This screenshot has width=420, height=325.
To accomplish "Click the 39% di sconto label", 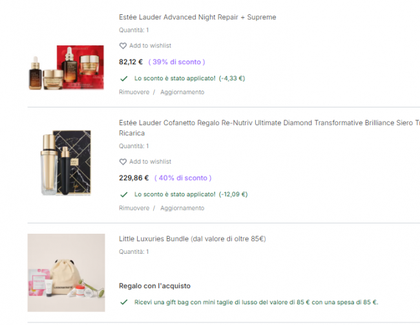I will click(x=176, y=62).
